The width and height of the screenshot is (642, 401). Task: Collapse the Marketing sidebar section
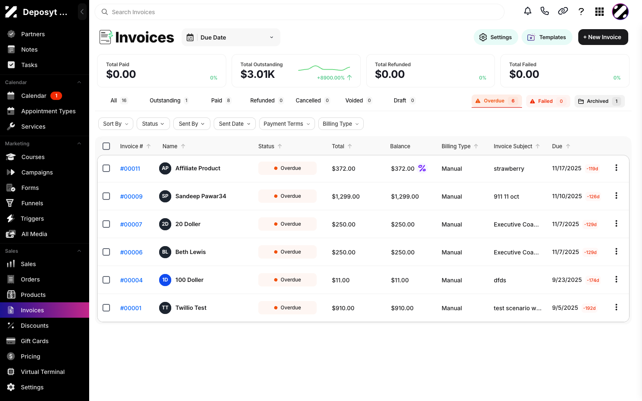(x=79, y=144)
